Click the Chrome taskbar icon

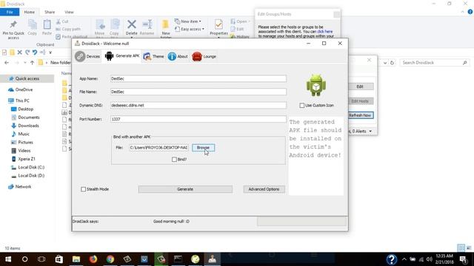coord(110,259)
